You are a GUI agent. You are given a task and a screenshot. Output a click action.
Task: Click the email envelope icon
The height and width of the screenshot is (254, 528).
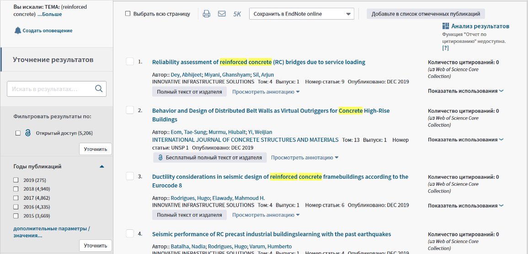[222, 14]
